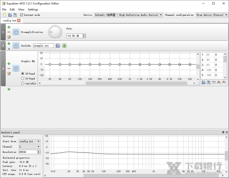Open the Settings menu

33,9
